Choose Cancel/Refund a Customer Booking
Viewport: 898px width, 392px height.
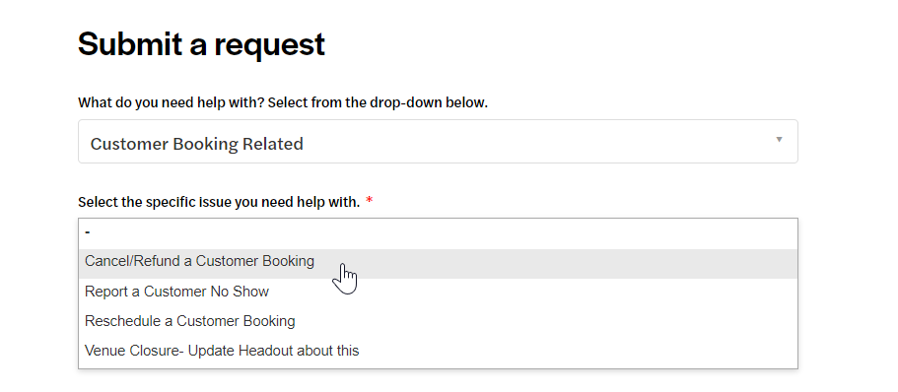coord(438,264)
